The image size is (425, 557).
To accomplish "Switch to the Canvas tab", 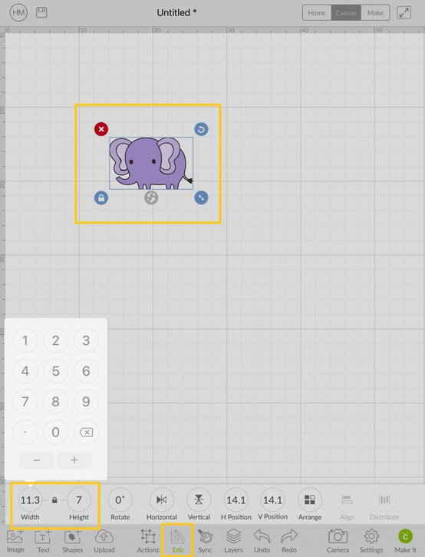I will point(346,13).
